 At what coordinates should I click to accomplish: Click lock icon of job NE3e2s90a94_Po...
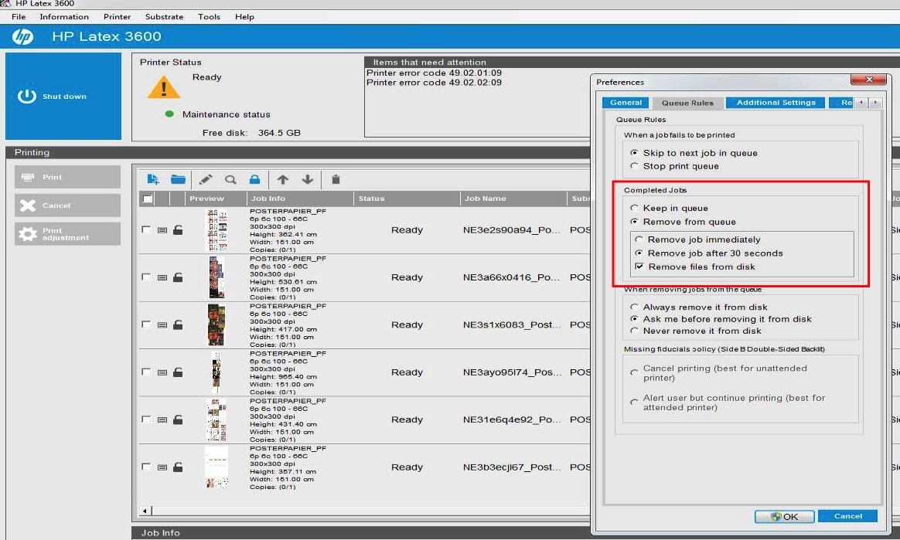tap(178, 230)
